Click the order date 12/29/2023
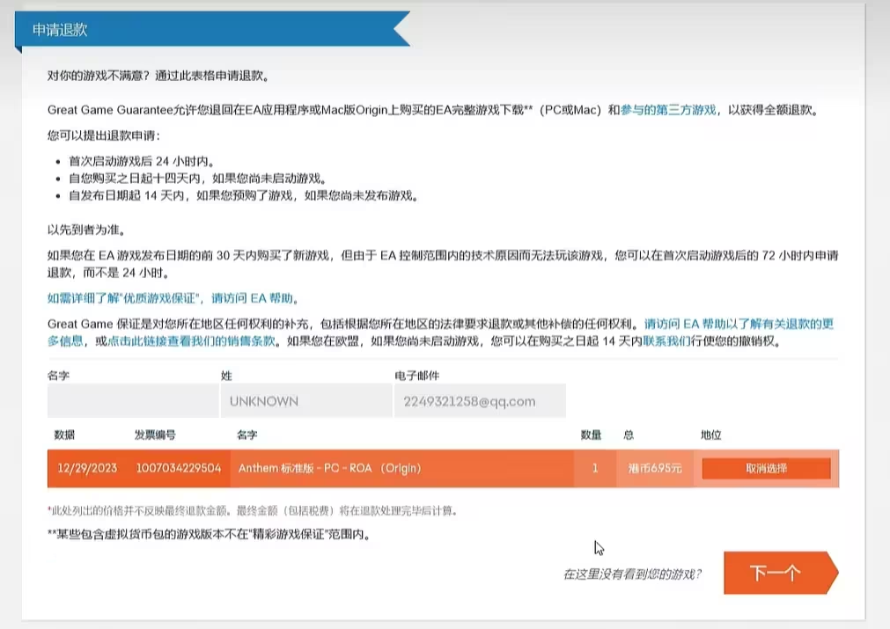The width and height of the screenshot is (890, 629). [87, 468]
